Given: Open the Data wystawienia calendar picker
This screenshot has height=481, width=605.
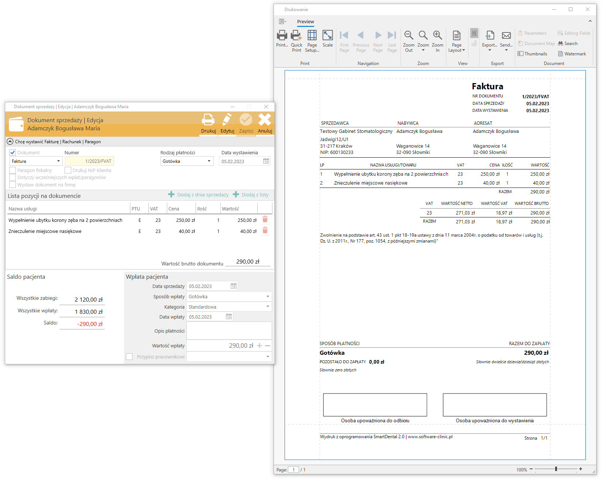Looking at the screenshot, I should pos(266,161).
